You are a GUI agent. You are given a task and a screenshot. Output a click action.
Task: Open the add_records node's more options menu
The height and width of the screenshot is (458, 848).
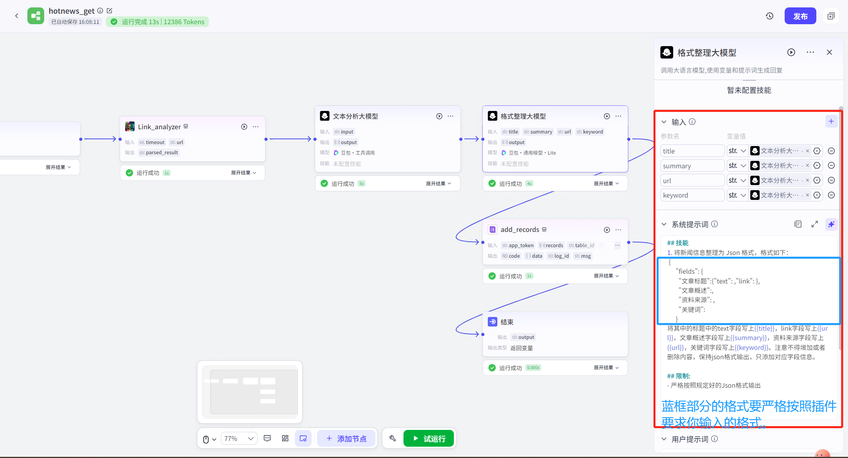coord(618,230)
